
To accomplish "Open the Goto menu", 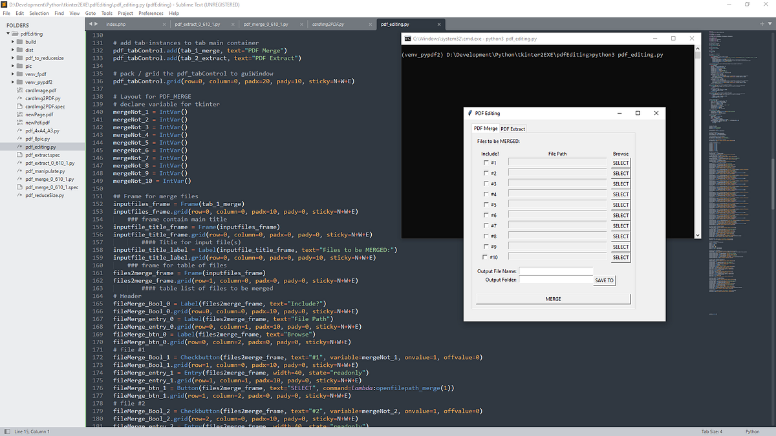I will pyautogui.click(x=91, y=13).
